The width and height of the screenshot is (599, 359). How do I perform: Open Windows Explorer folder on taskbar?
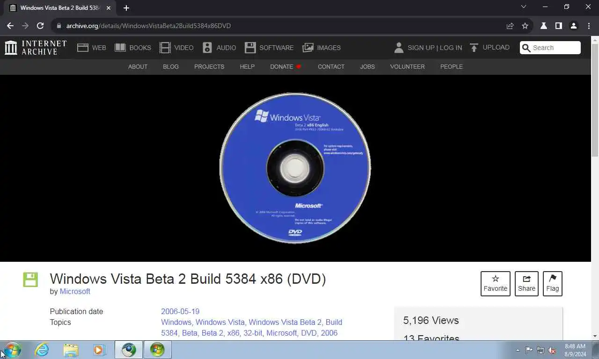(71, 350)
